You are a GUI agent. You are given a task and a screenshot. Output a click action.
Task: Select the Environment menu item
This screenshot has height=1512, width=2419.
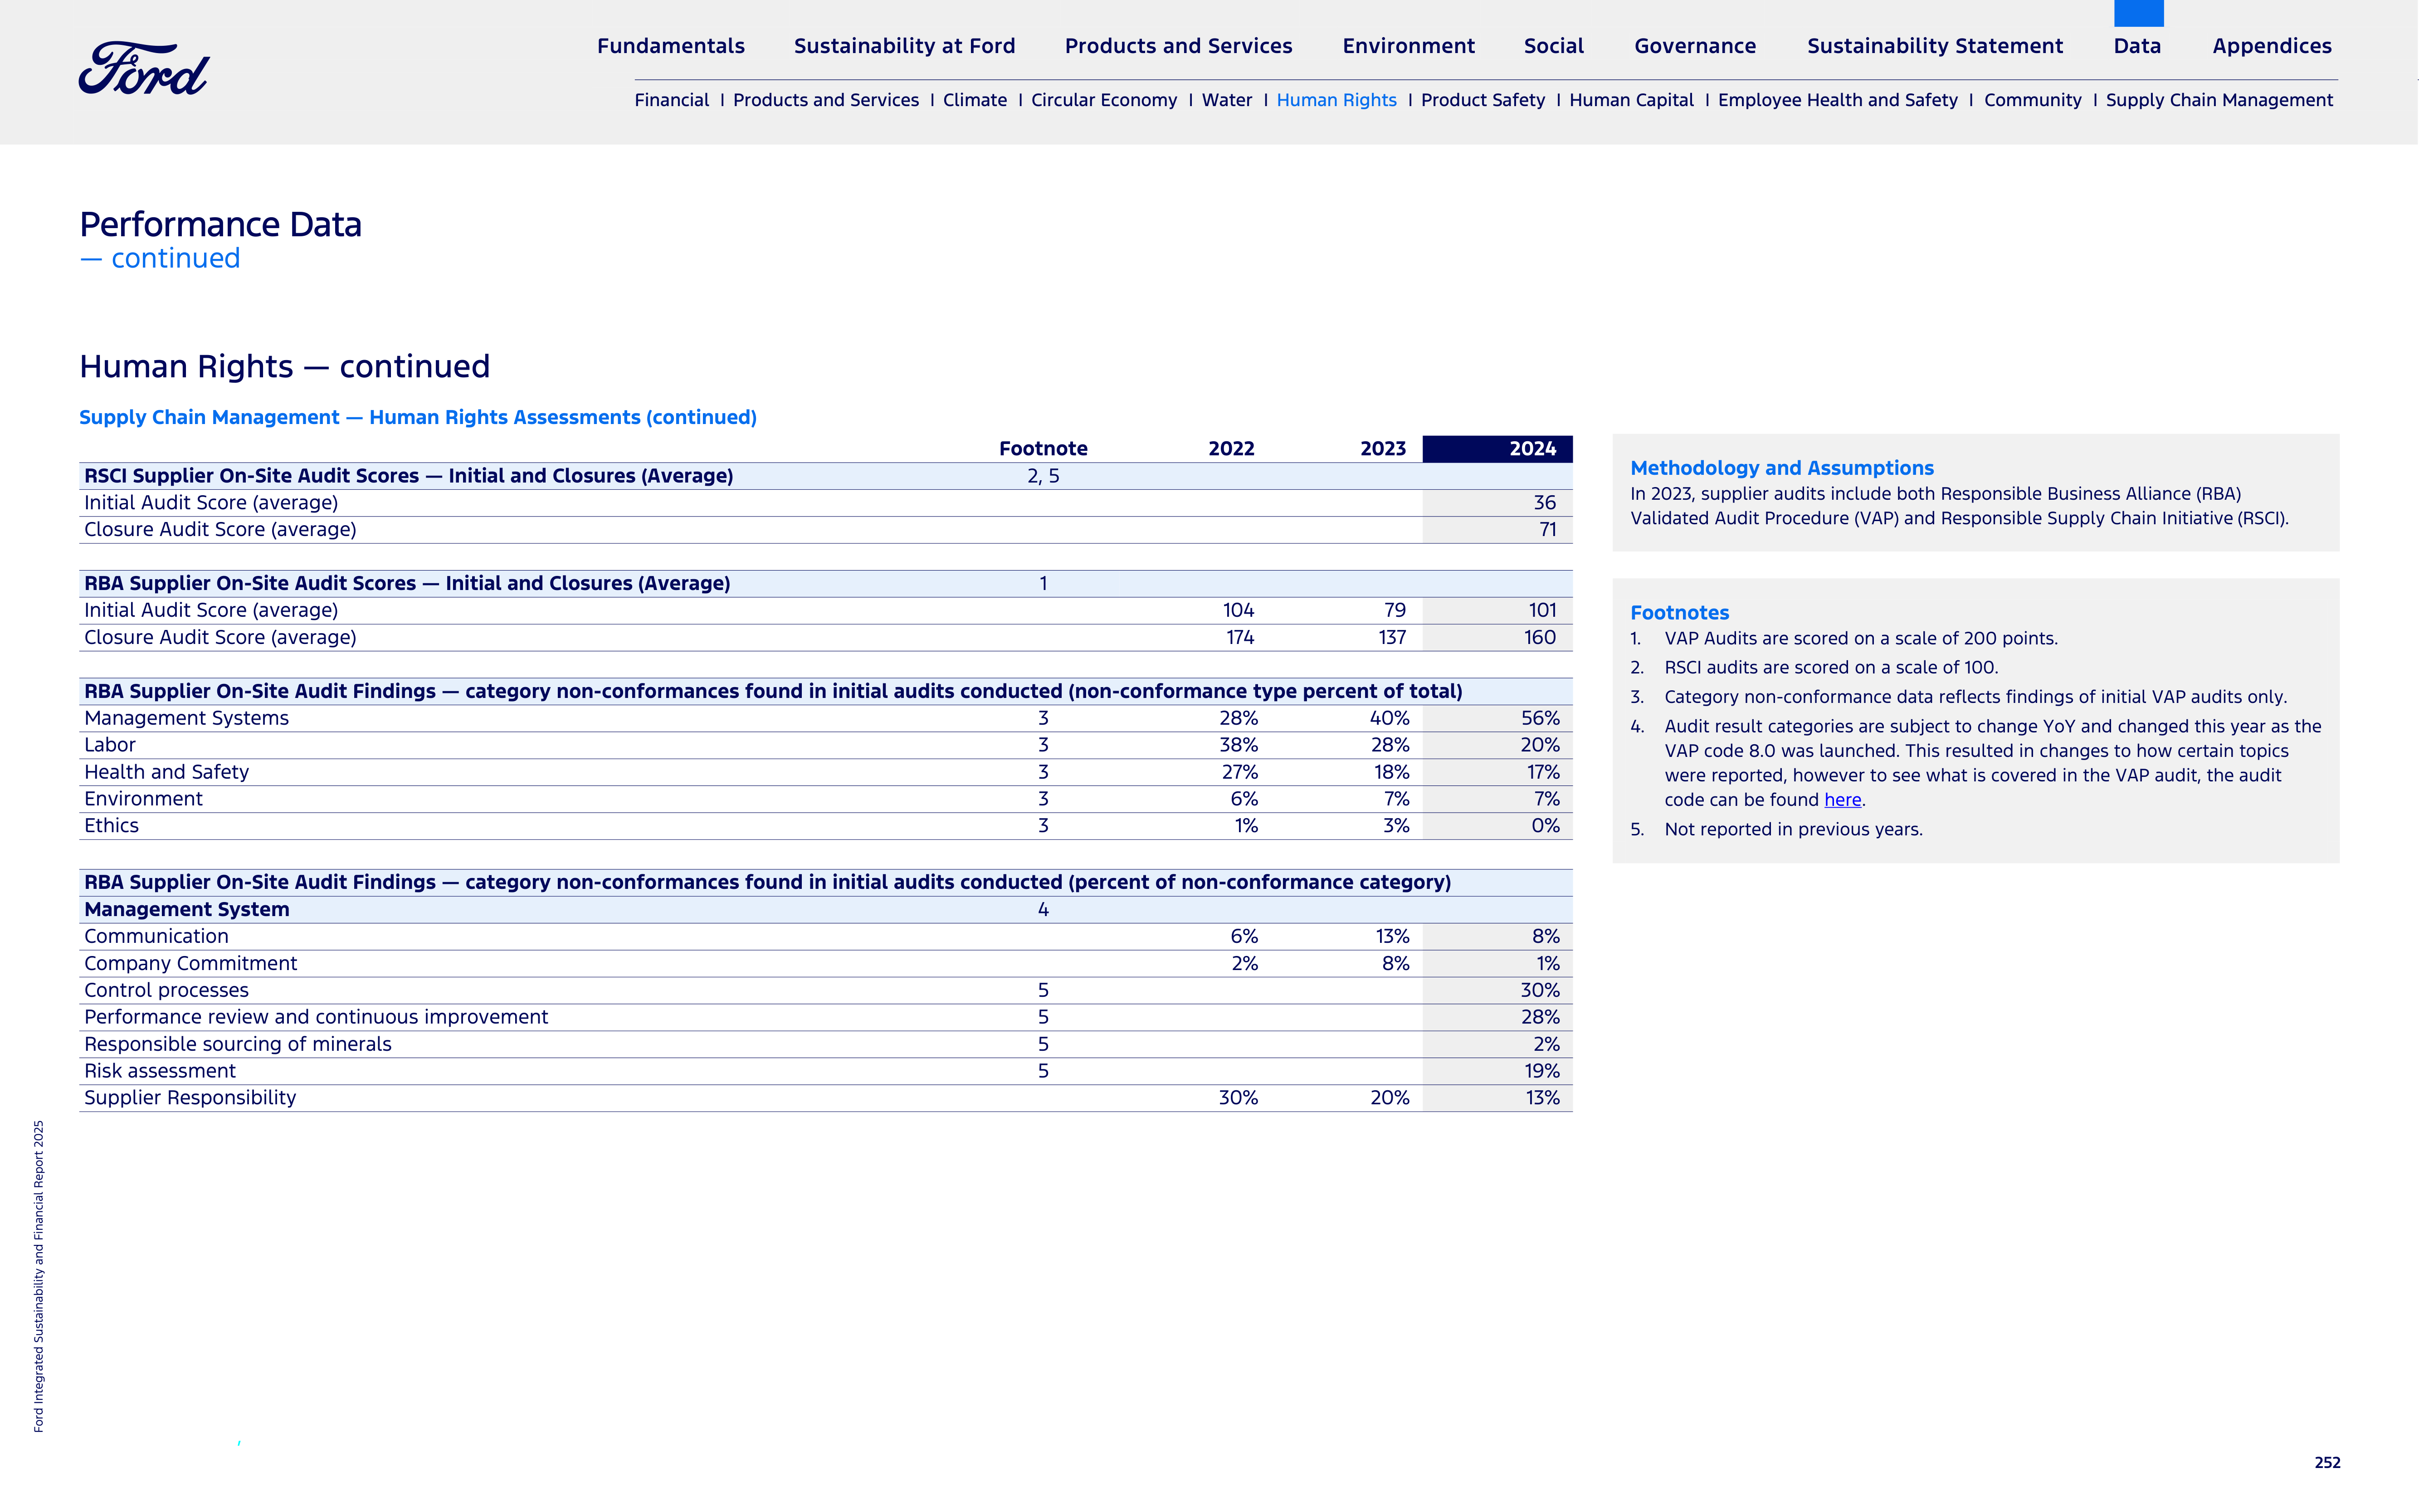click(x=1408, y=46)
